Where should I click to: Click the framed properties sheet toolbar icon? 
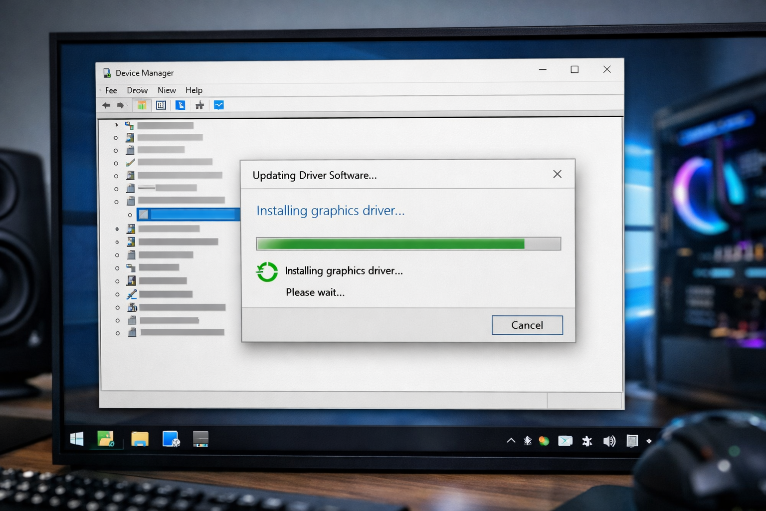[161, 105]
